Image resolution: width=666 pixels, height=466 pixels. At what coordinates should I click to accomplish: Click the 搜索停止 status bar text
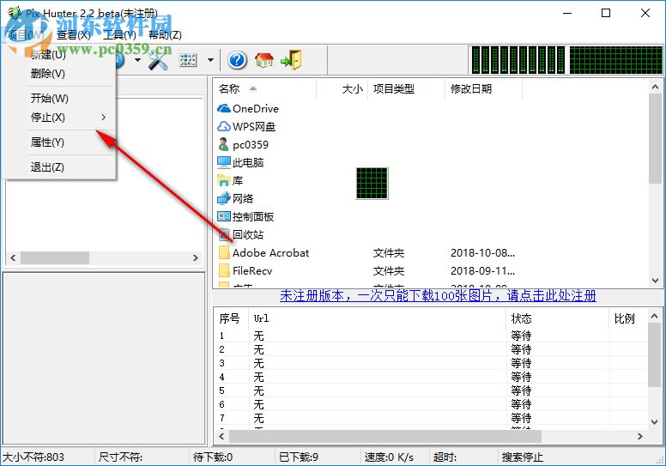point(523,457)
